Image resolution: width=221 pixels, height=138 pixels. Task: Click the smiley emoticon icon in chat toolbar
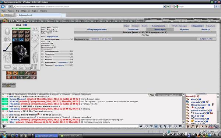click(x=175, y=126)
